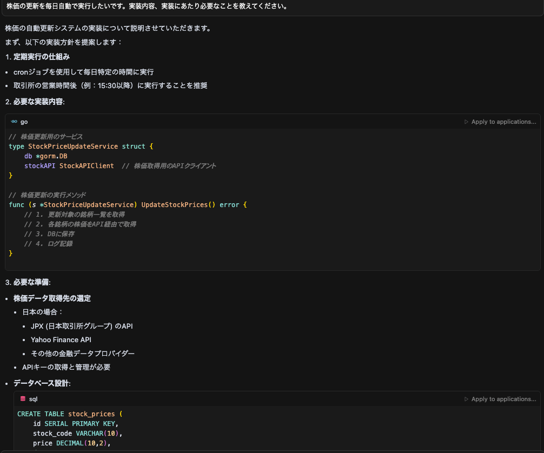Click the UpdateStockPrices function signature line
544x453 pixels.
[x=128, y=205]
